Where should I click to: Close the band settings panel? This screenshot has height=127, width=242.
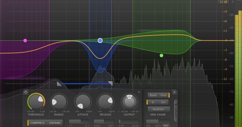(174, 92)
